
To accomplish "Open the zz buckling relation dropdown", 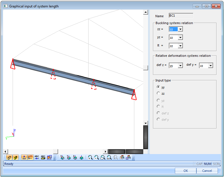I will click(x=180, y=29).
